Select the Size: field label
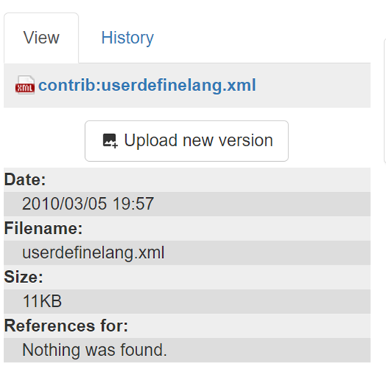Screen dimensions: 386x375 (x=23, y=276)
